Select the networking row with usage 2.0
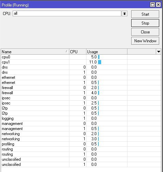This screenshot has width=163, height=172. click(x=81, y=134)
